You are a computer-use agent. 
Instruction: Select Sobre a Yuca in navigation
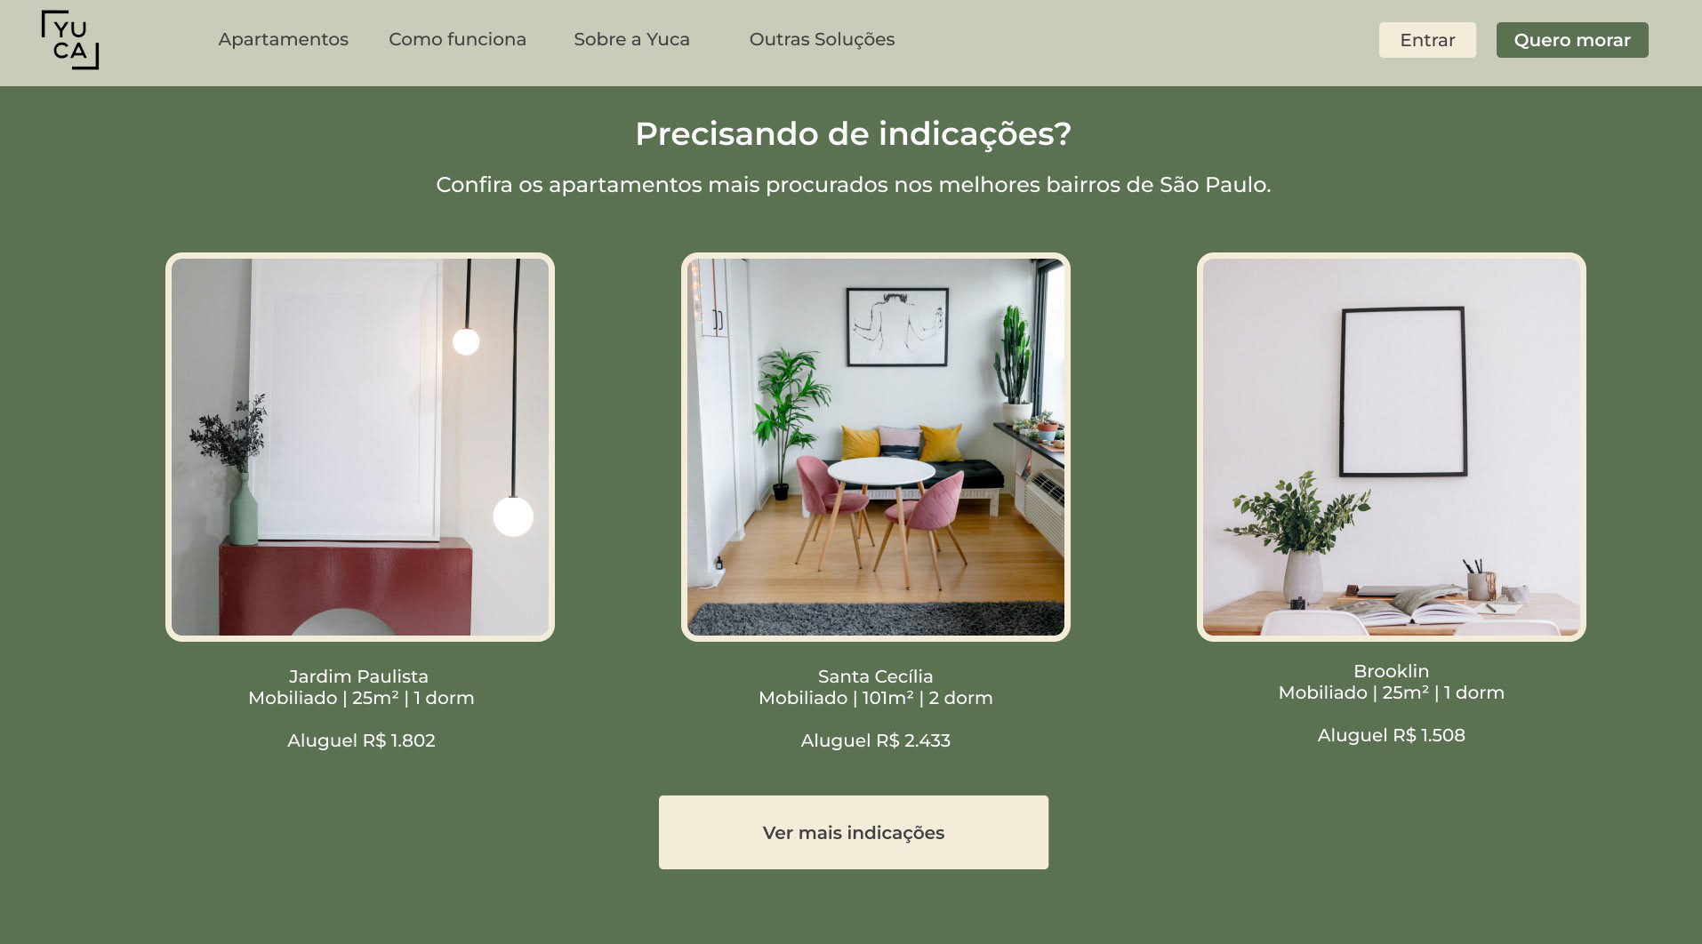631,39
